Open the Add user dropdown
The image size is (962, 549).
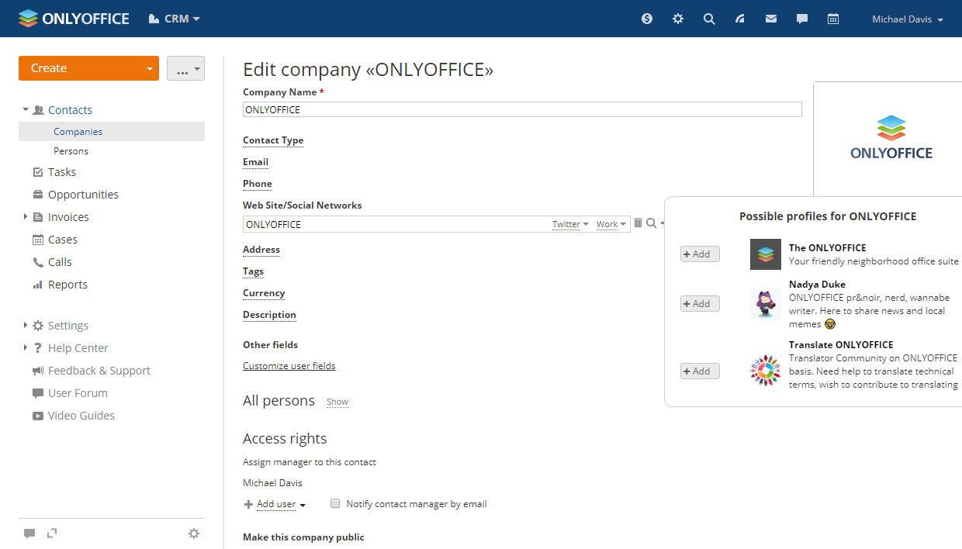[281, 504]
